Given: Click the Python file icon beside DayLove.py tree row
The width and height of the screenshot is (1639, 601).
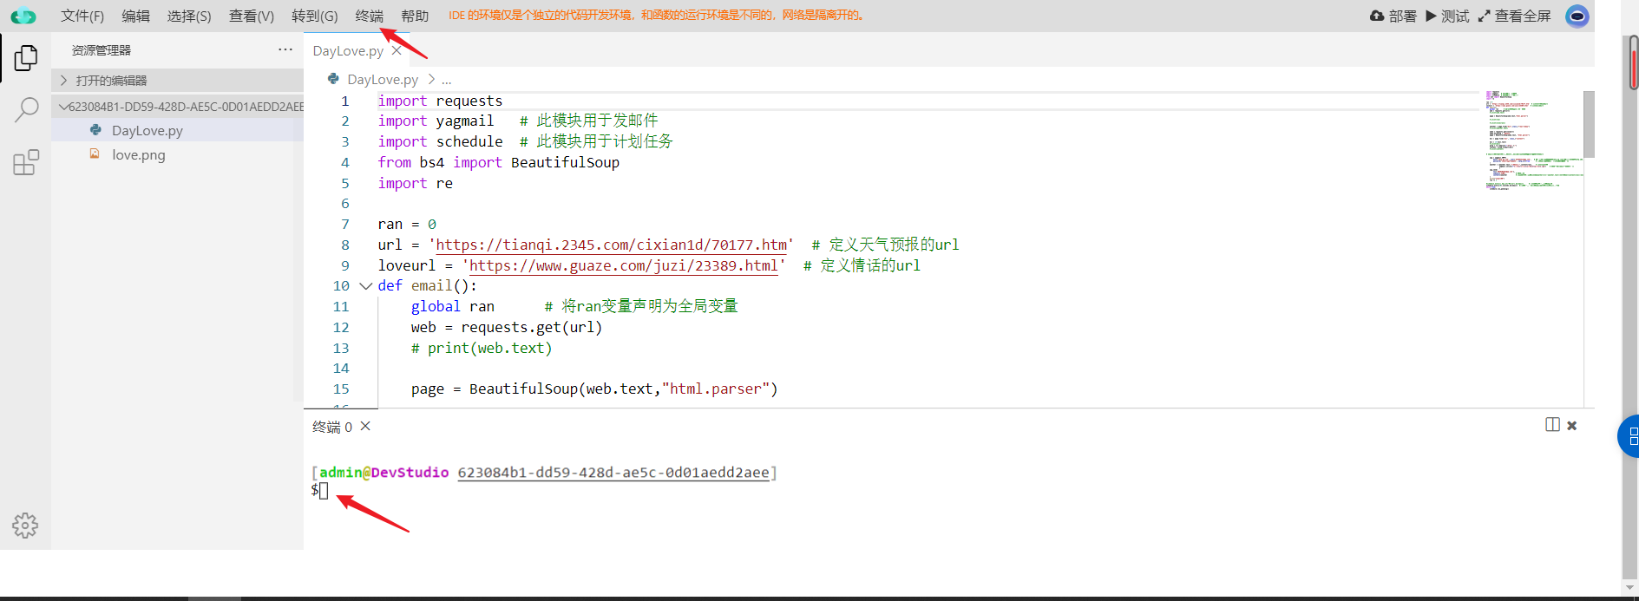Looking at the screenshot, I should pos(95,130).
